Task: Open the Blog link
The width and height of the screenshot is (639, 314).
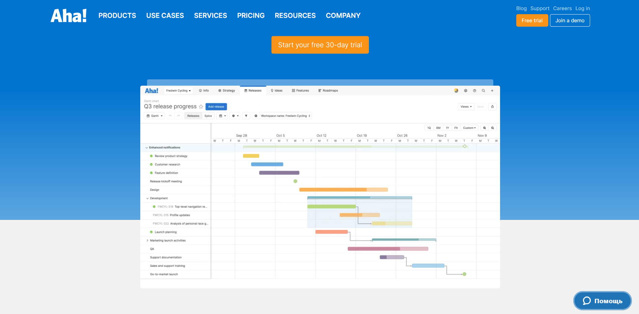Action: tap(521, 8)
